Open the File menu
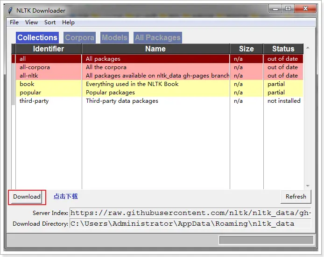The image size is (324, 257). tap(14, 22)
